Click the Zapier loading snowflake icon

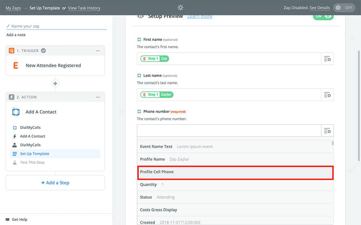(x=180, y=8)
